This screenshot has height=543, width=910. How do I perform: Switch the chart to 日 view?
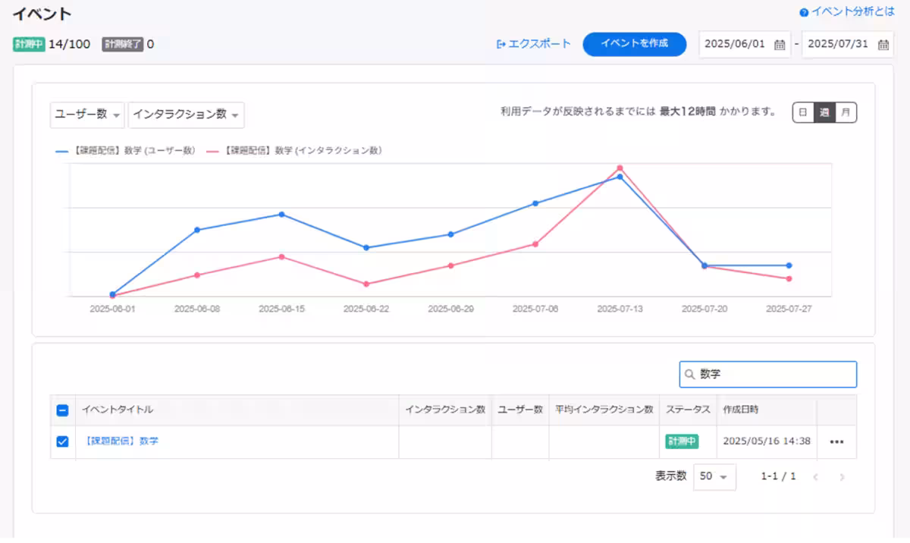tap(802, 111)
